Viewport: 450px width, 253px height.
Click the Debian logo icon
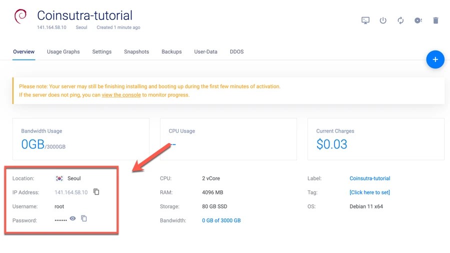(20, 16)
